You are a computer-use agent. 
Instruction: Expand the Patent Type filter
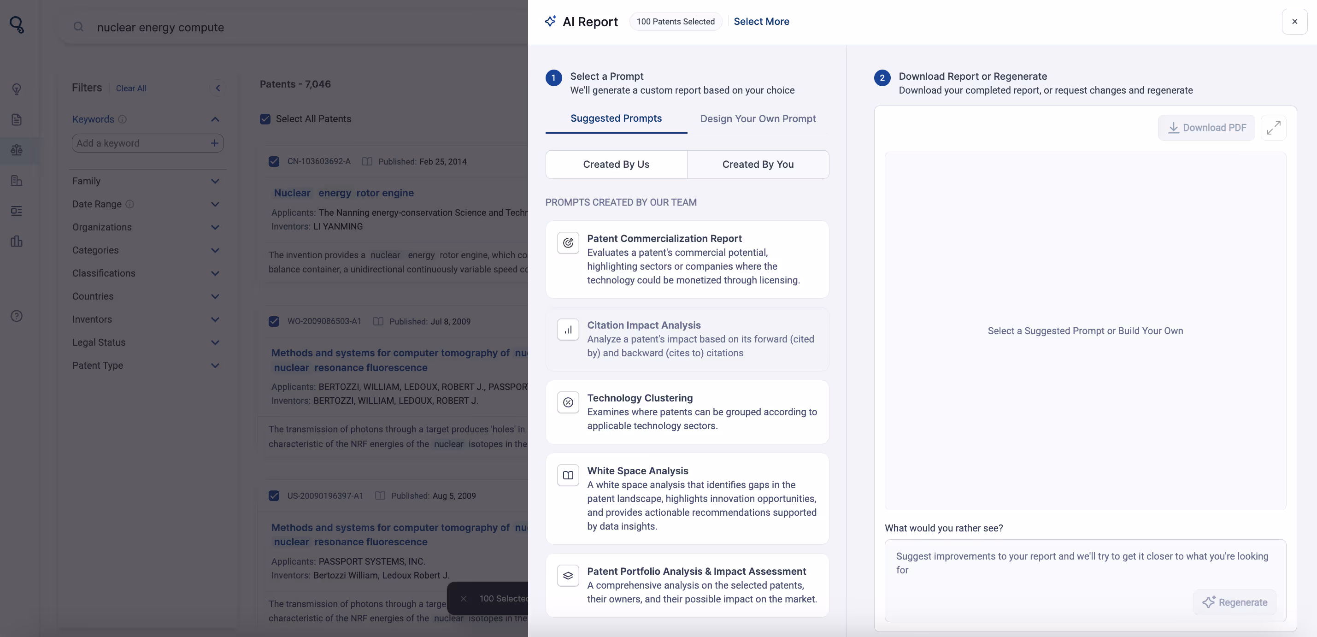click(x=215, y=366)
